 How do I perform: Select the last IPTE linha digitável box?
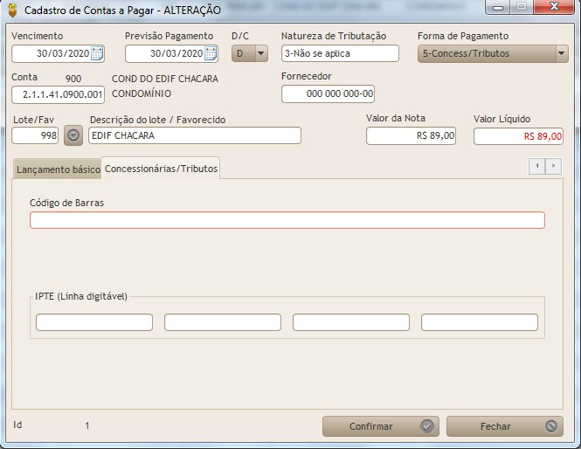479,322
